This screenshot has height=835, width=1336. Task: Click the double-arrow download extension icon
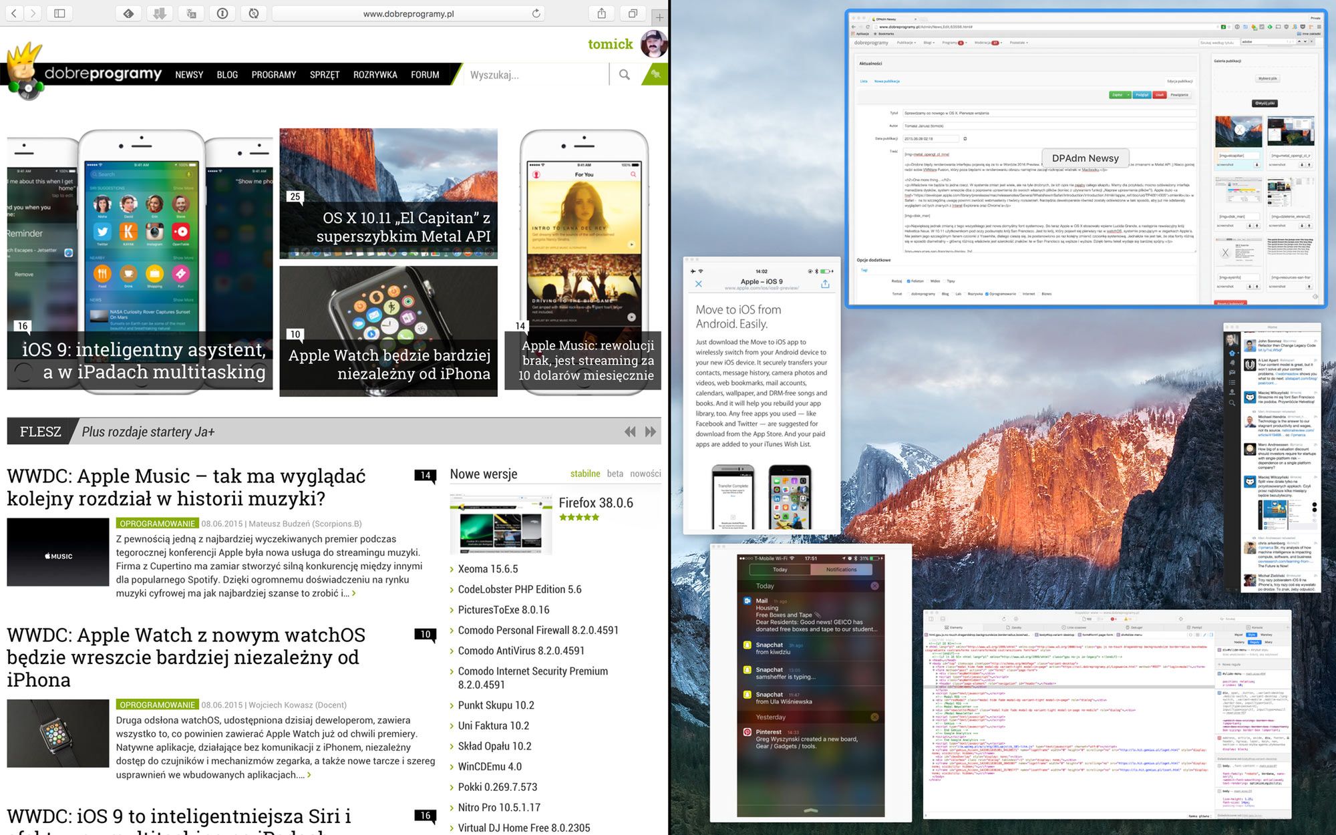[x=160, y=13]
